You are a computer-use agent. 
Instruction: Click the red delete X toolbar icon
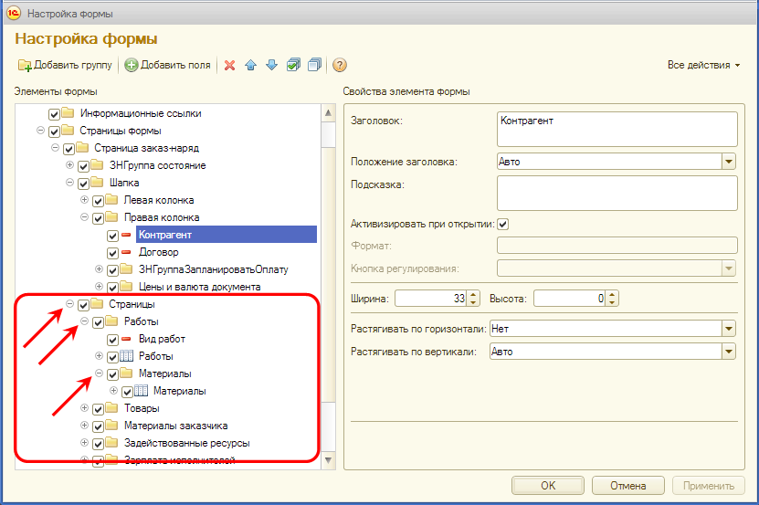[x=230, y=65]
